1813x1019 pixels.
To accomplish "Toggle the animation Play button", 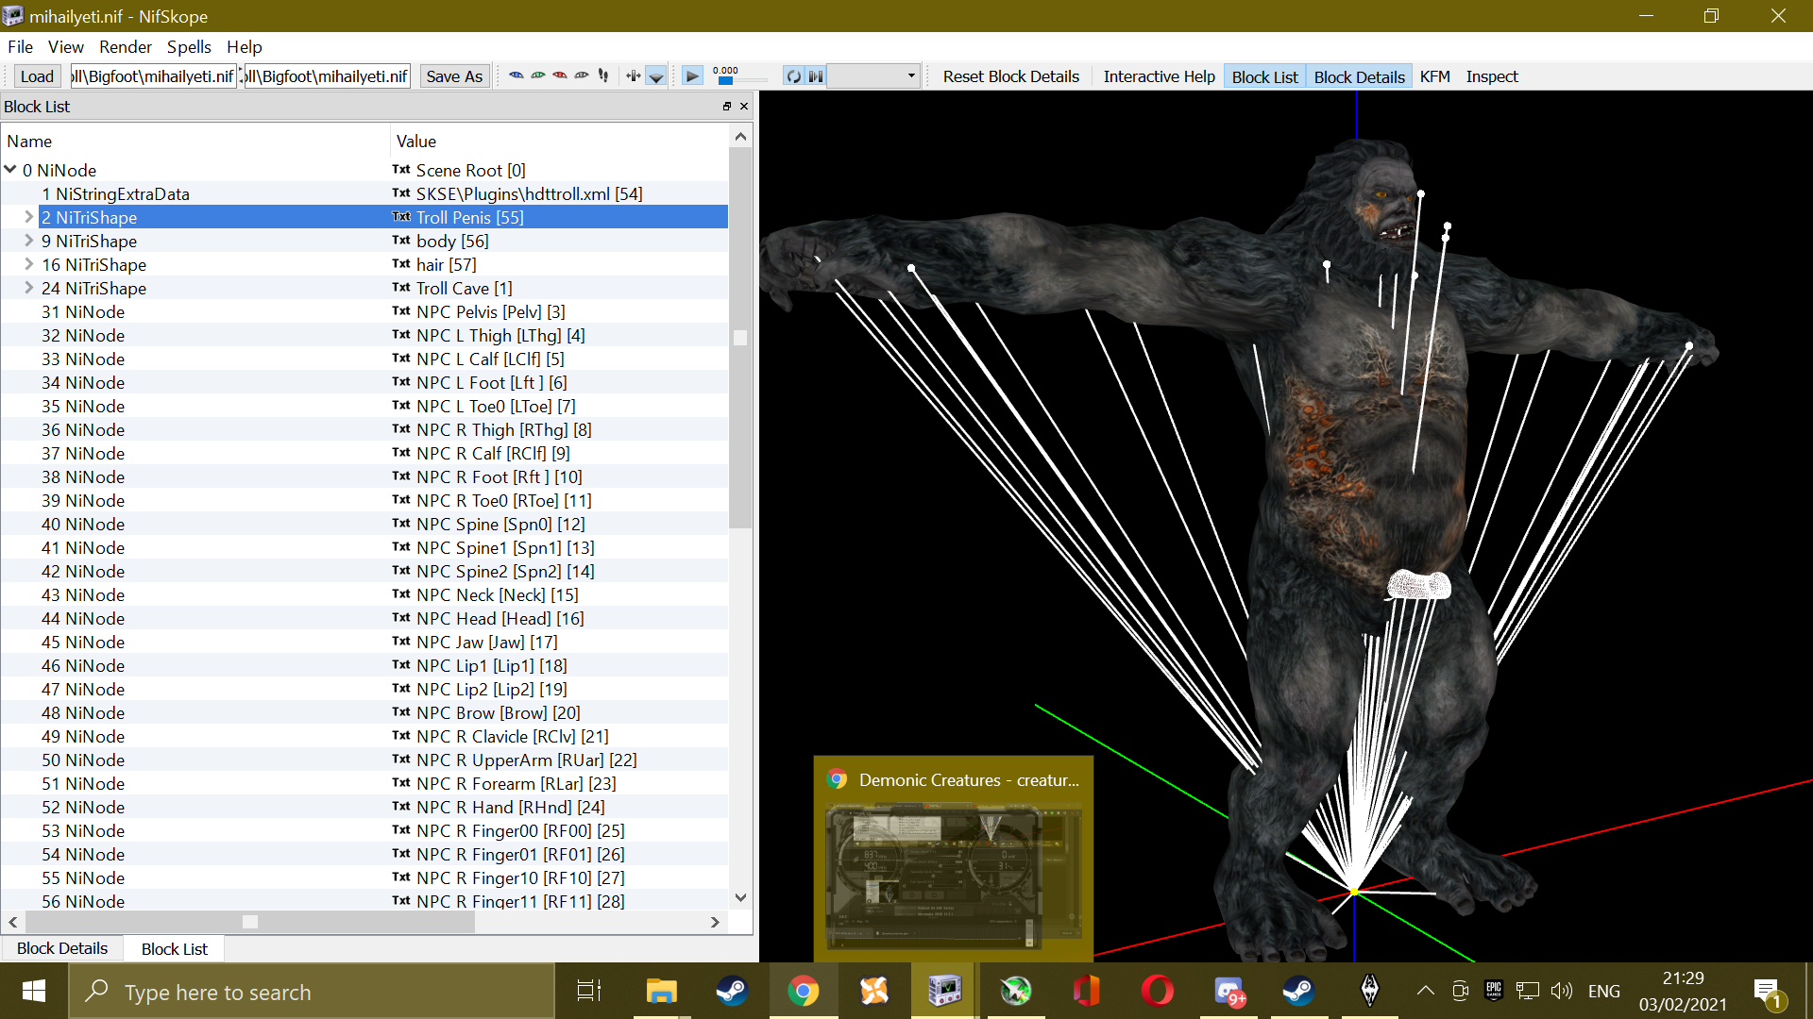I will (x=692, y=76).
